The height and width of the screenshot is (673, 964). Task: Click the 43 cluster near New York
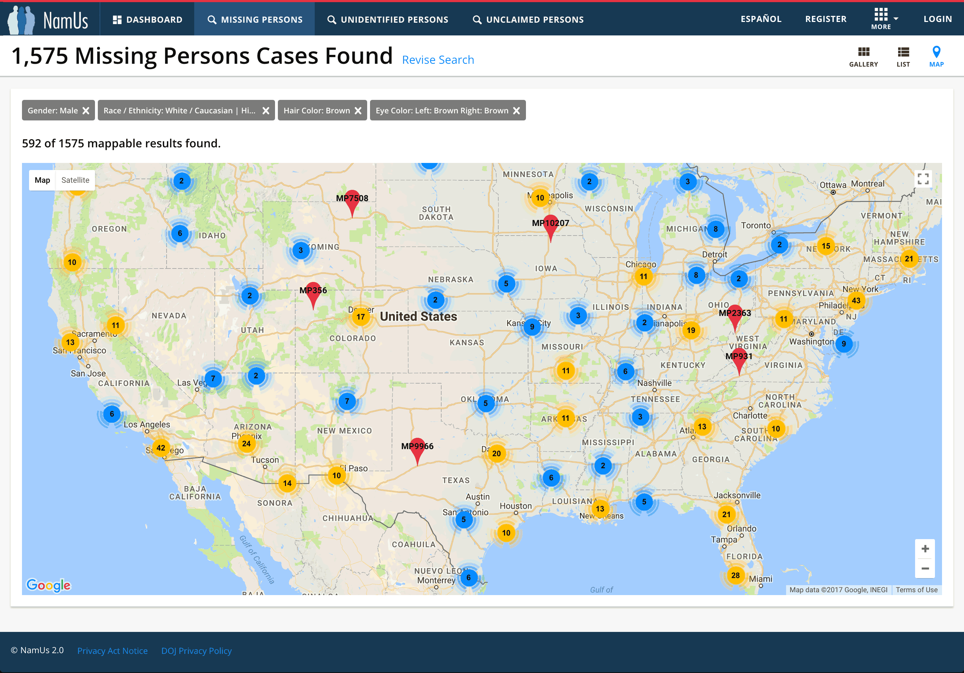pyautogui.click(x=856, y=300)
